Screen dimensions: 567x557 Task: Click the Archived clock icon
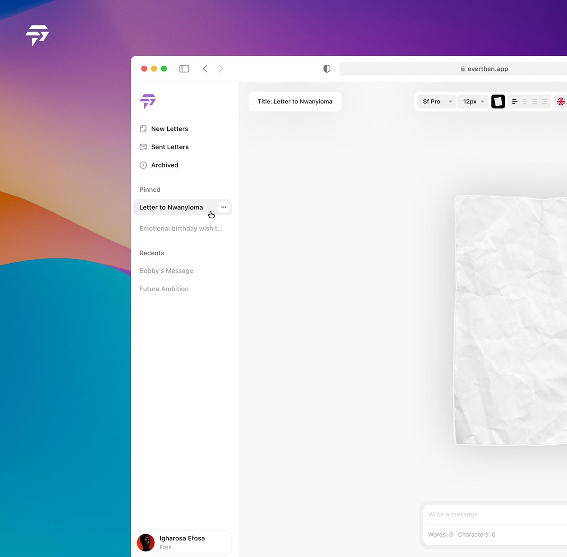pyautogui.click(x=143, y=165)
